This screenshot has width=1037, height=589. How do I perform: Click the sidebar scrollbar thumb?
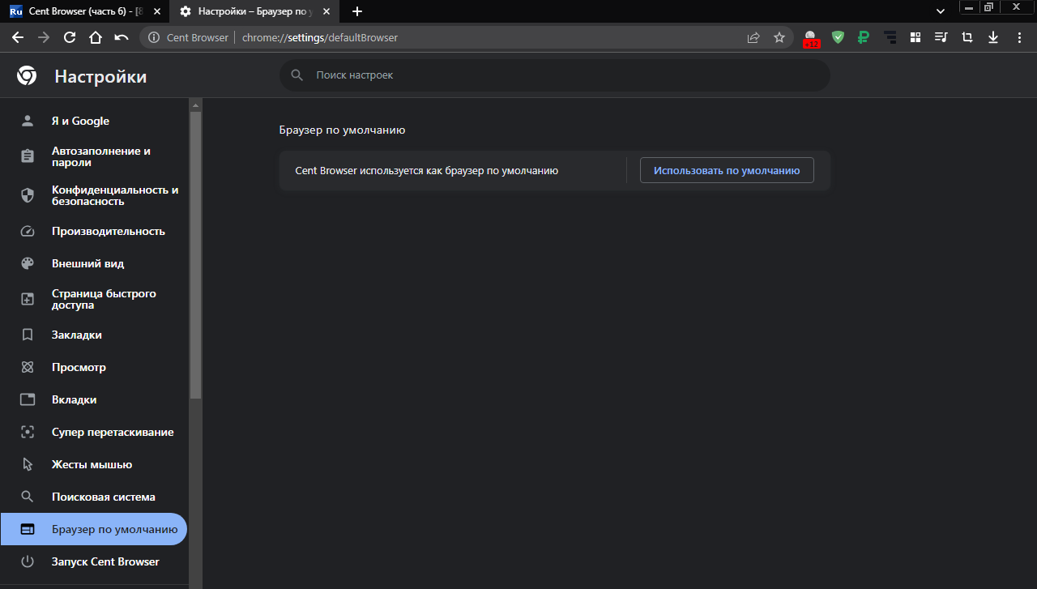pos(195,255)
